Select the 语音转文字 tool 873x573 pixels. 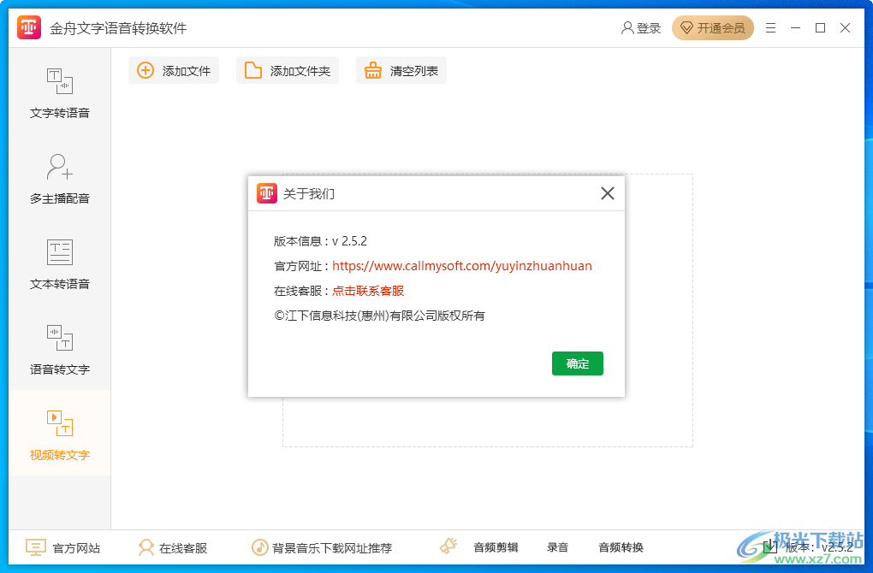[x=58, y=349]
